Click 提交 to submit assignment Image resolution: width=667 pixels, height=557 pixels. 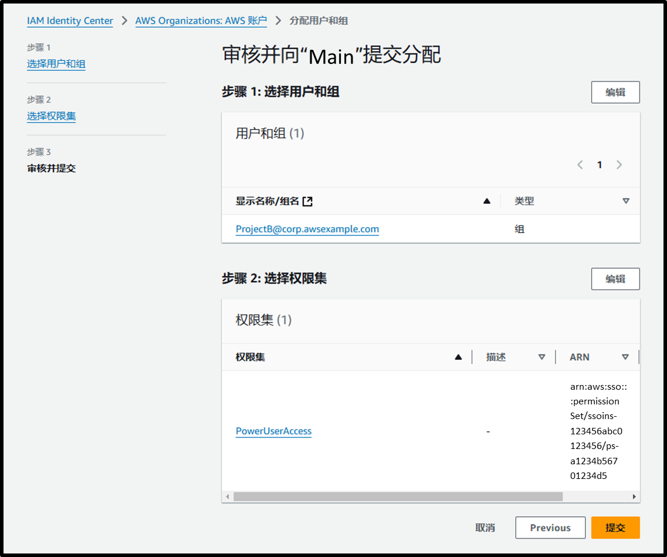tap(615, 528)
